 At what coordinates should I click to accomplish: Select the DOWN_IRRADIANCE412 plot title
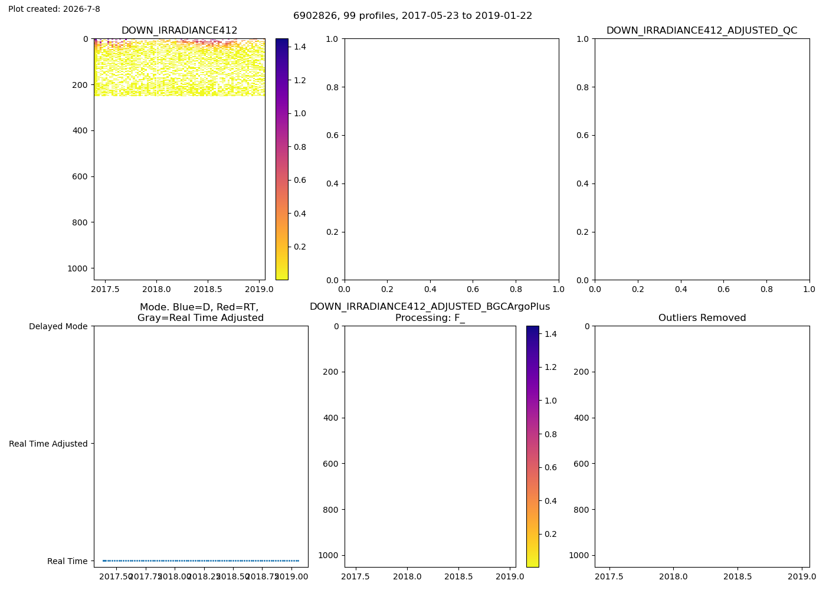pos(179,31)
